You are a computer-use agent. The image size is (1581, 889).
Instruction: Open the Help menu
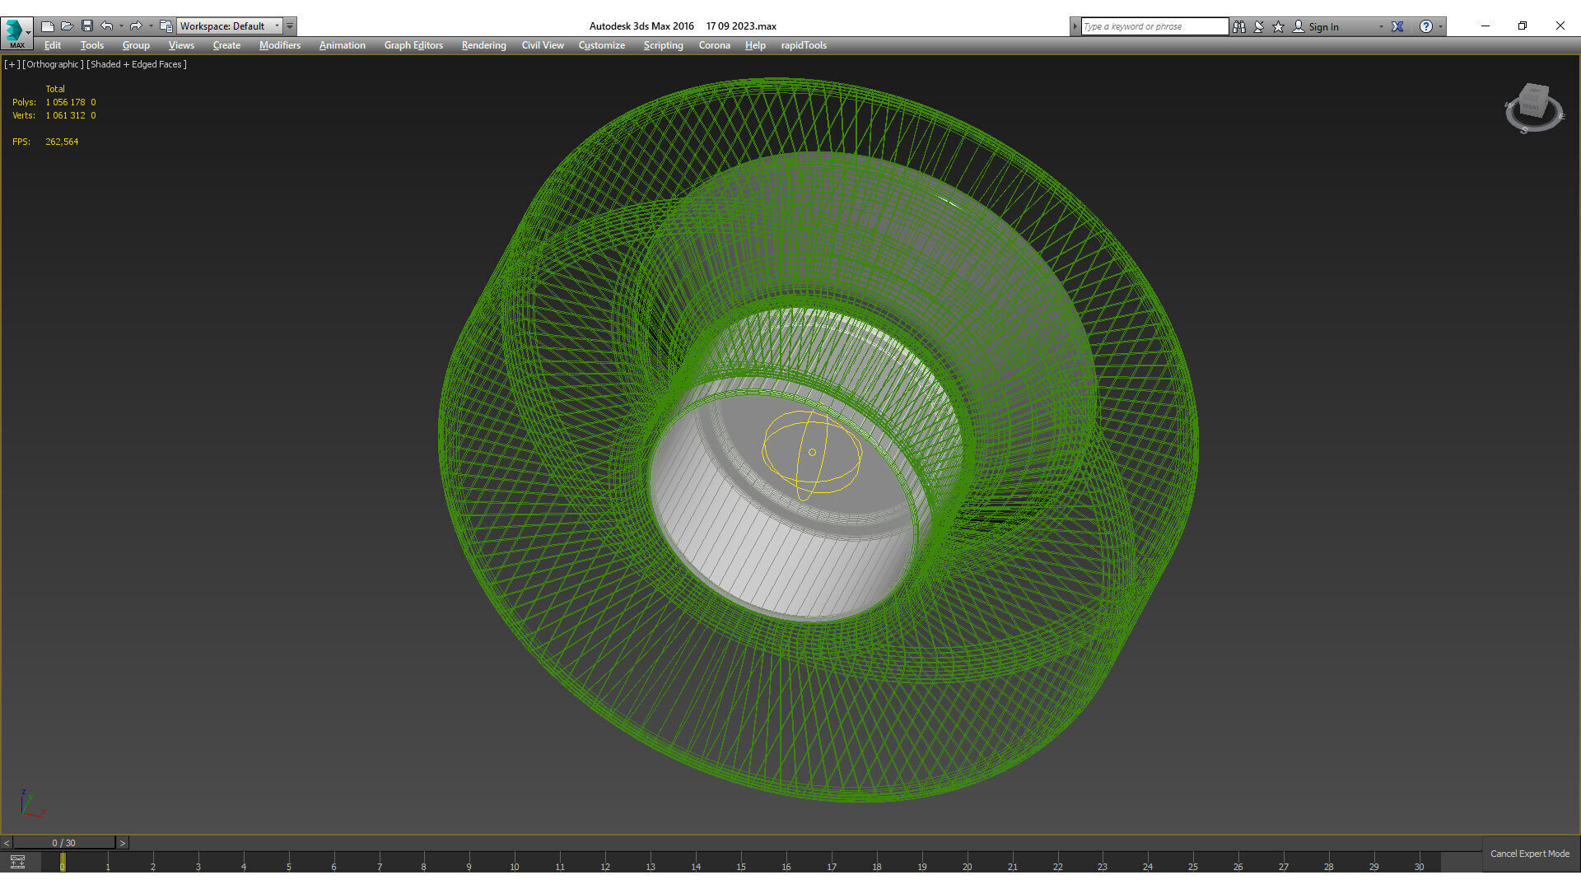point(755,45)
